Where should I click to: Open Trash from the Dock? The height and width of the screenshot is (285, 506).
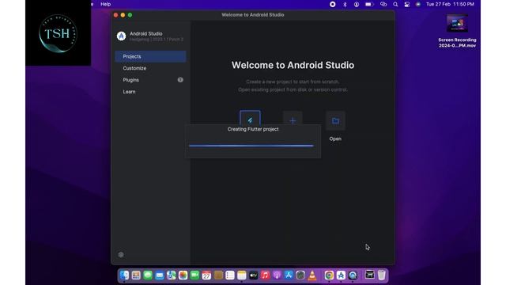click(381, 275)
